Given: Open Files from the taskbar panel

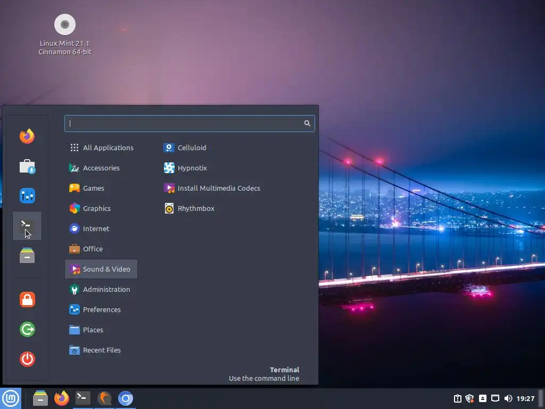Looking at the screenshot, I should (40, 398).
